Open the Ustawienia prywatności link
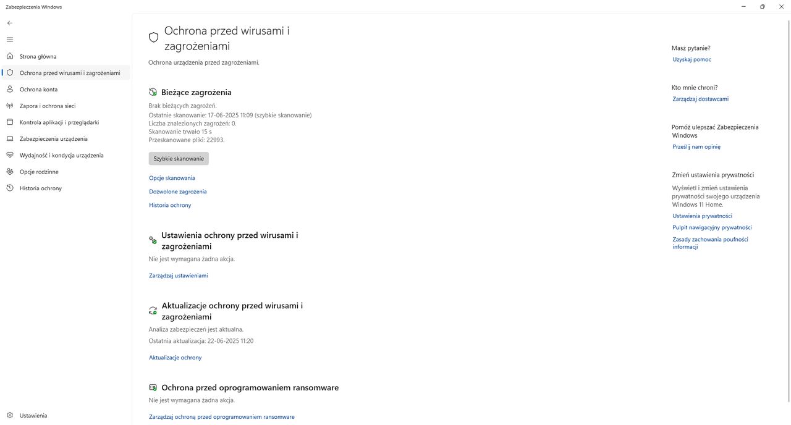Screen dimensions: 791x425 pos(702,216)
